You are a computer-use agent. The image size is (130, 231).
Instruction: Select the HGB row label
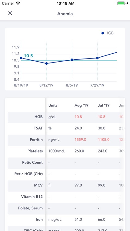[x=39, y=117]
